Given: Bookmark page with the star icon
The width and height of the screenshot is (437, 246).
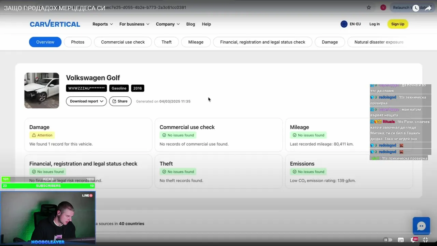Looking at the screenshot, I should (x=369, y=8).
